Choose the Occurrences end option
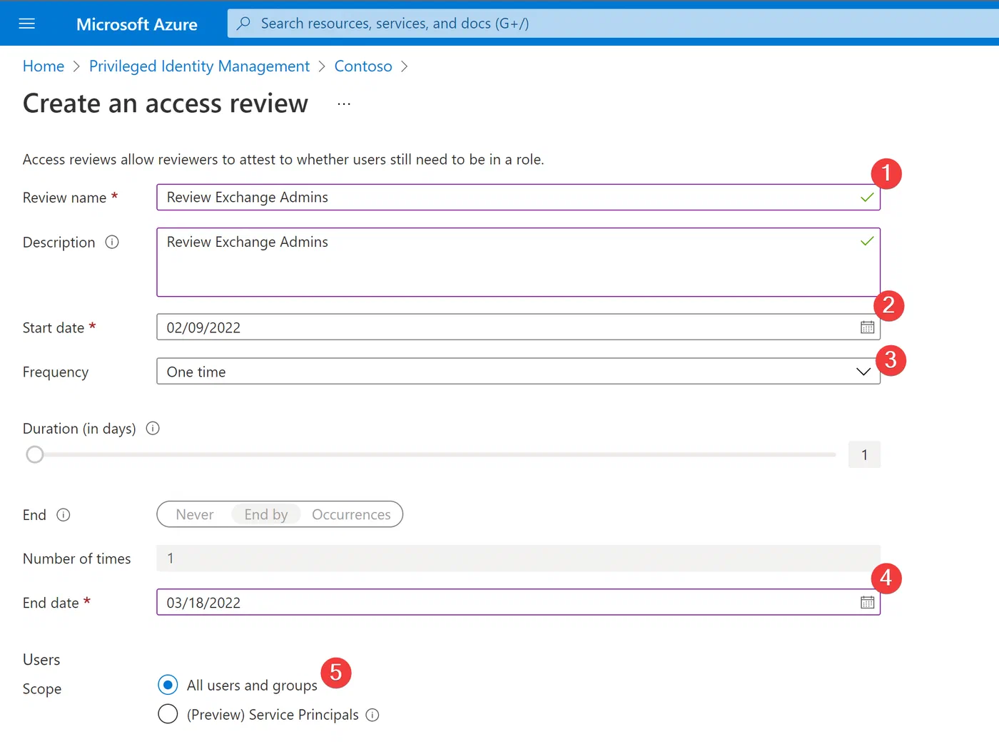Image resolution: width=999 pixels, height=744 pixels. click(x=351, y=514)
